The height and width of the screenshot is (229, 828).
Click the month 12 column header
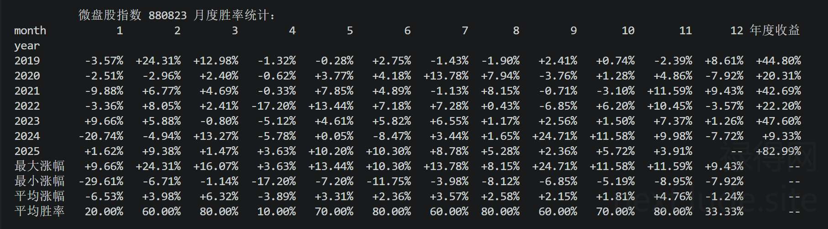[736, 31]
